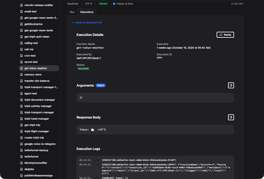Select the Executions tab
The width and height of the screenshot is (264, 179).
pyautogui.click(x=87, y=12)
